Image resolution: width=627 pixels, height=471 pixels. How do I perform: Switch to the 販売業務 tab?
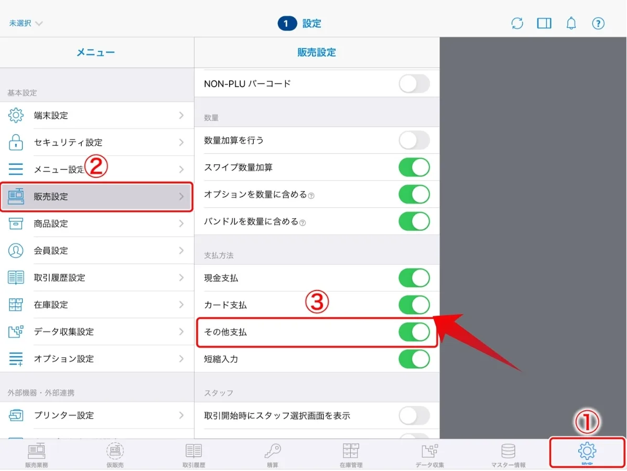[x=36, y=454]
